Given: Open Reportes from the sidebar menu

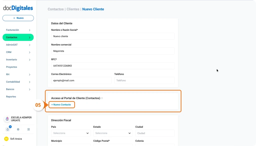Looking at the screenshot, I should point(11,96).
